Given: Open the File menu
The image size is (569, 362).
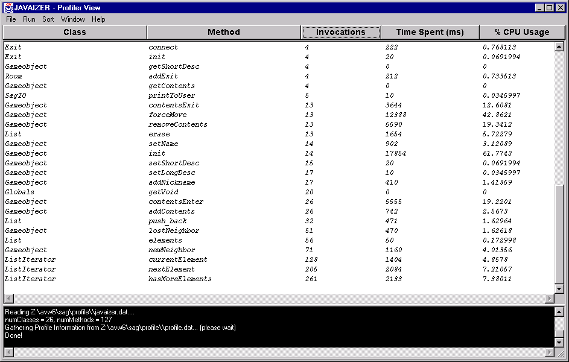Looking at the screenshot, I should (x=11, y=19).
